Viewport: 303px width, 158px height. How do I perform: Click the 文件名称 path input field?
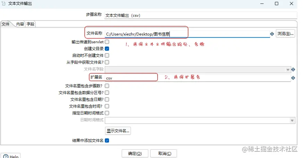[x=187, y=34]
